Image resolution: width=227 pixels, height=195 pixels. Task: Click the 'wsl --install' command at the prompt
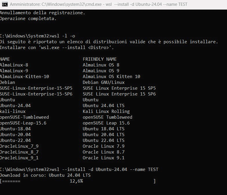(x=104, y=169)
